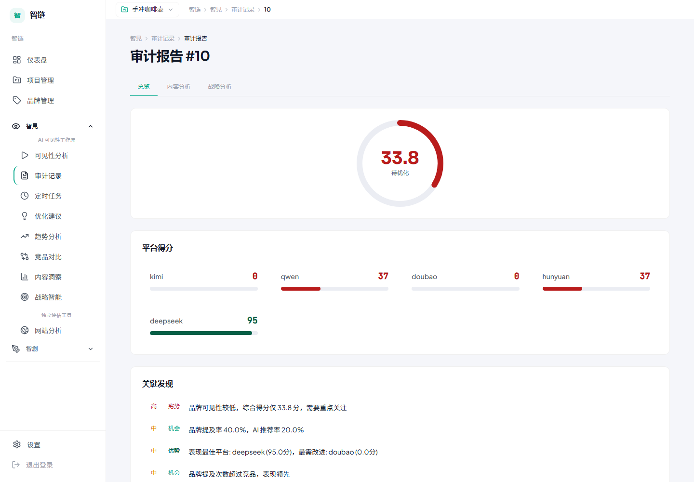Go to 可见性分析 page
Viewport: 694px width, 482px height.
point(57,155)
